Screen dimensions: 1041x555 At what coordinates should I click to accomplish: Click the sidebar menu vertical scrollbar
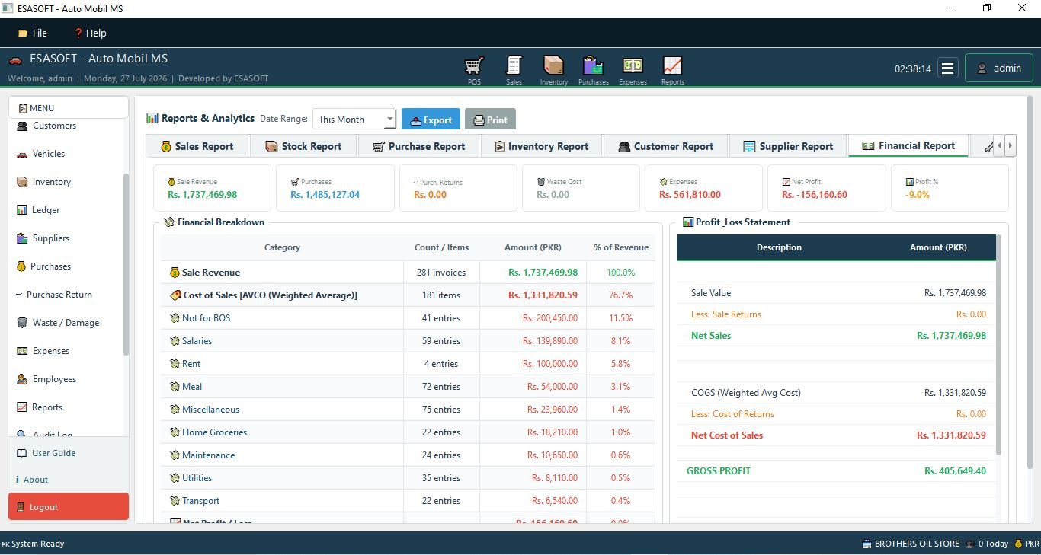[126, 264]
